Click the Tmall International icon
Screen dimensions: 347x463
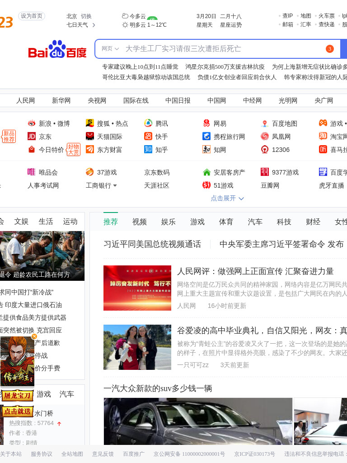(x=90, y=136)
